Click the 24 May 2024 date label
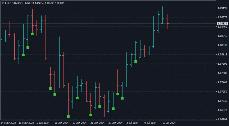 point(8,123)
